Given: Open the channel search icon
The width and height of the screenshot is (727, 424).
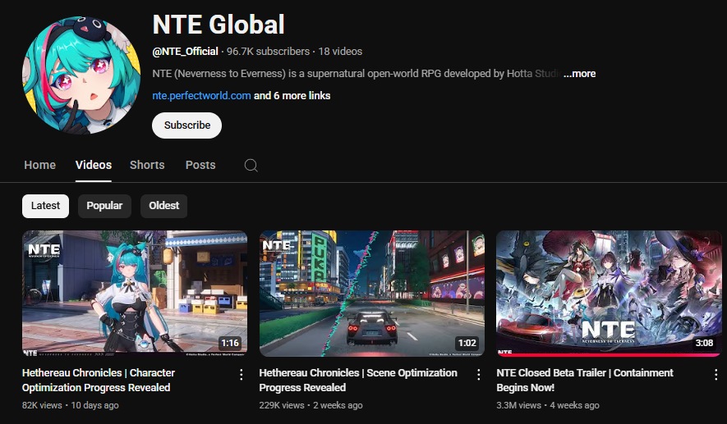Looking at the screenshot, I should 251,165.
